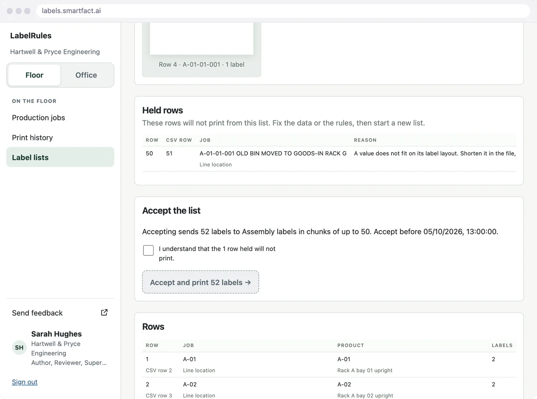Screen dimensions: 537x399
Task: Click the SH user avatar
Action: 19,348
